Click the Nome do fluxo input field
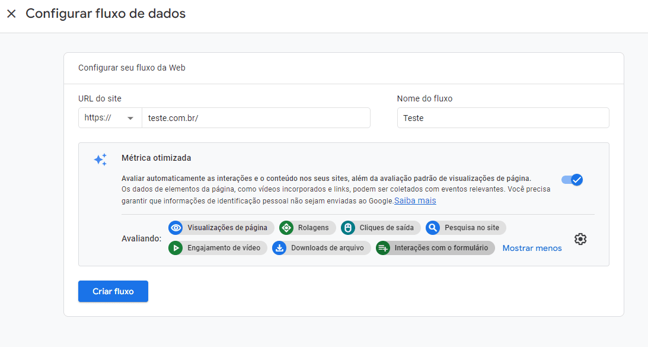Screen dimensions: 648x347 tap(503, 117)
